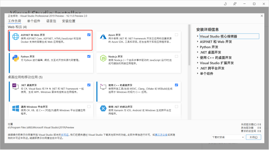Screen dimensions: 269x150
Task: Expand Python 开发 in install details
Action: coord(197,47)
